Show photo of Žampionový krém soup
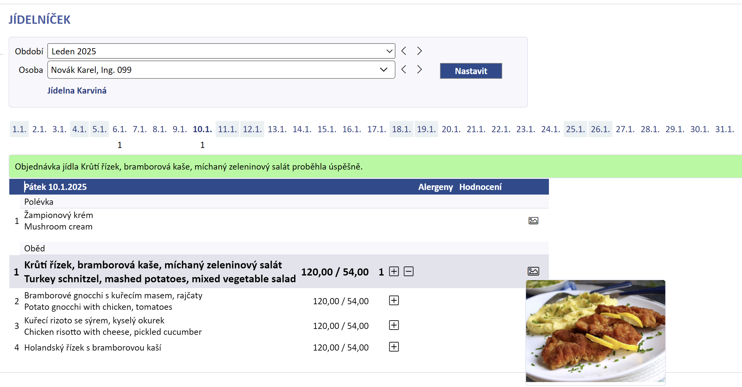 (533, 221)
